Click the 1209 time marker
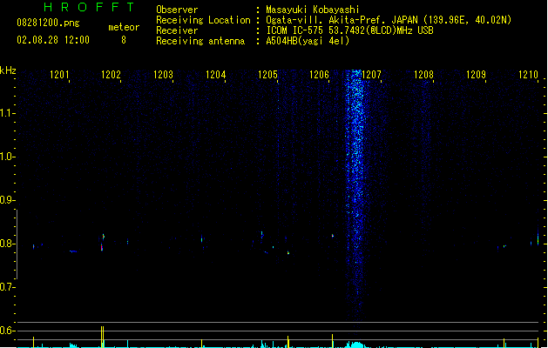548x348 pixels. coord(476,75)
